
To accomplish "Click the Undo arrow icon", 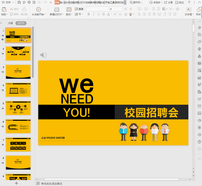I will click(39, 3).
